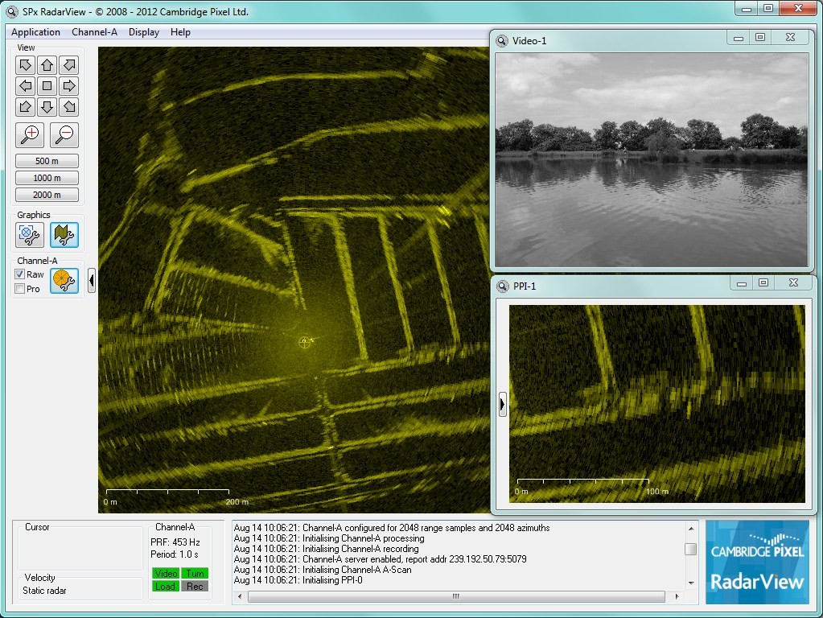Set view range to 500 m

pos(47,161)
